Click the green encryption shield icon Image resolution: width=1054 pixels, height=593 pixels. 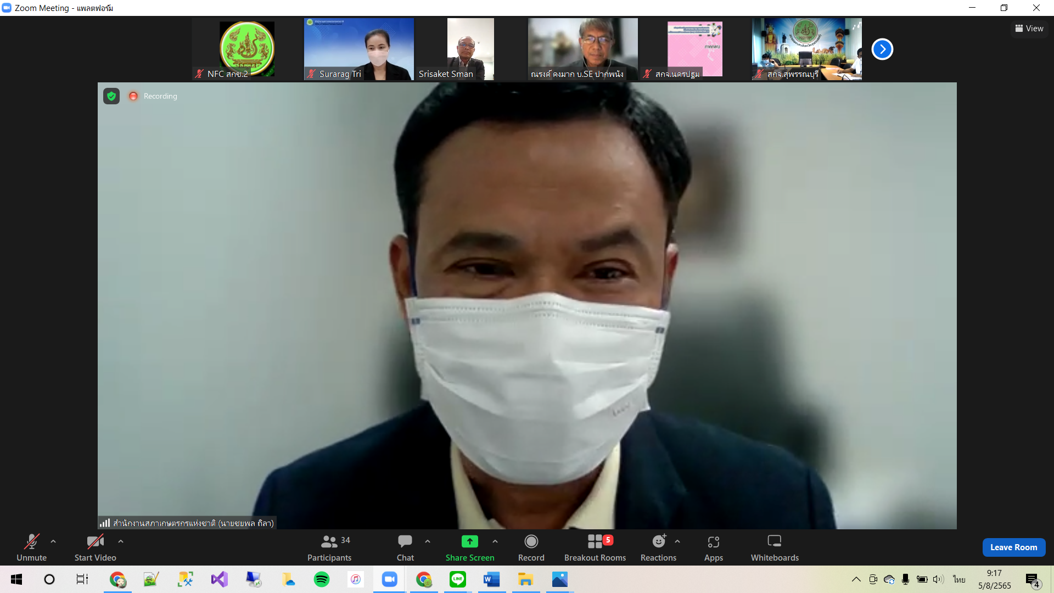[111, 96]
